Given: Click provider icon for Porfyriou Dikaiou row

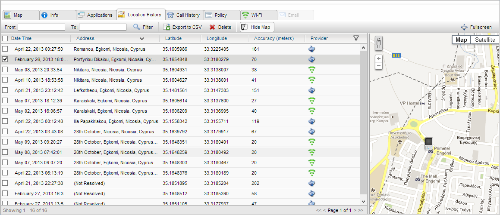Looking at the screenshot, I should 311,59.
